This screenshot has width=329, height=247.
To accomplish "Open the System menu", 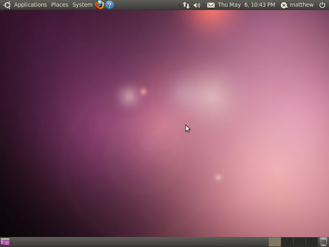I will (x=82, y=5).
